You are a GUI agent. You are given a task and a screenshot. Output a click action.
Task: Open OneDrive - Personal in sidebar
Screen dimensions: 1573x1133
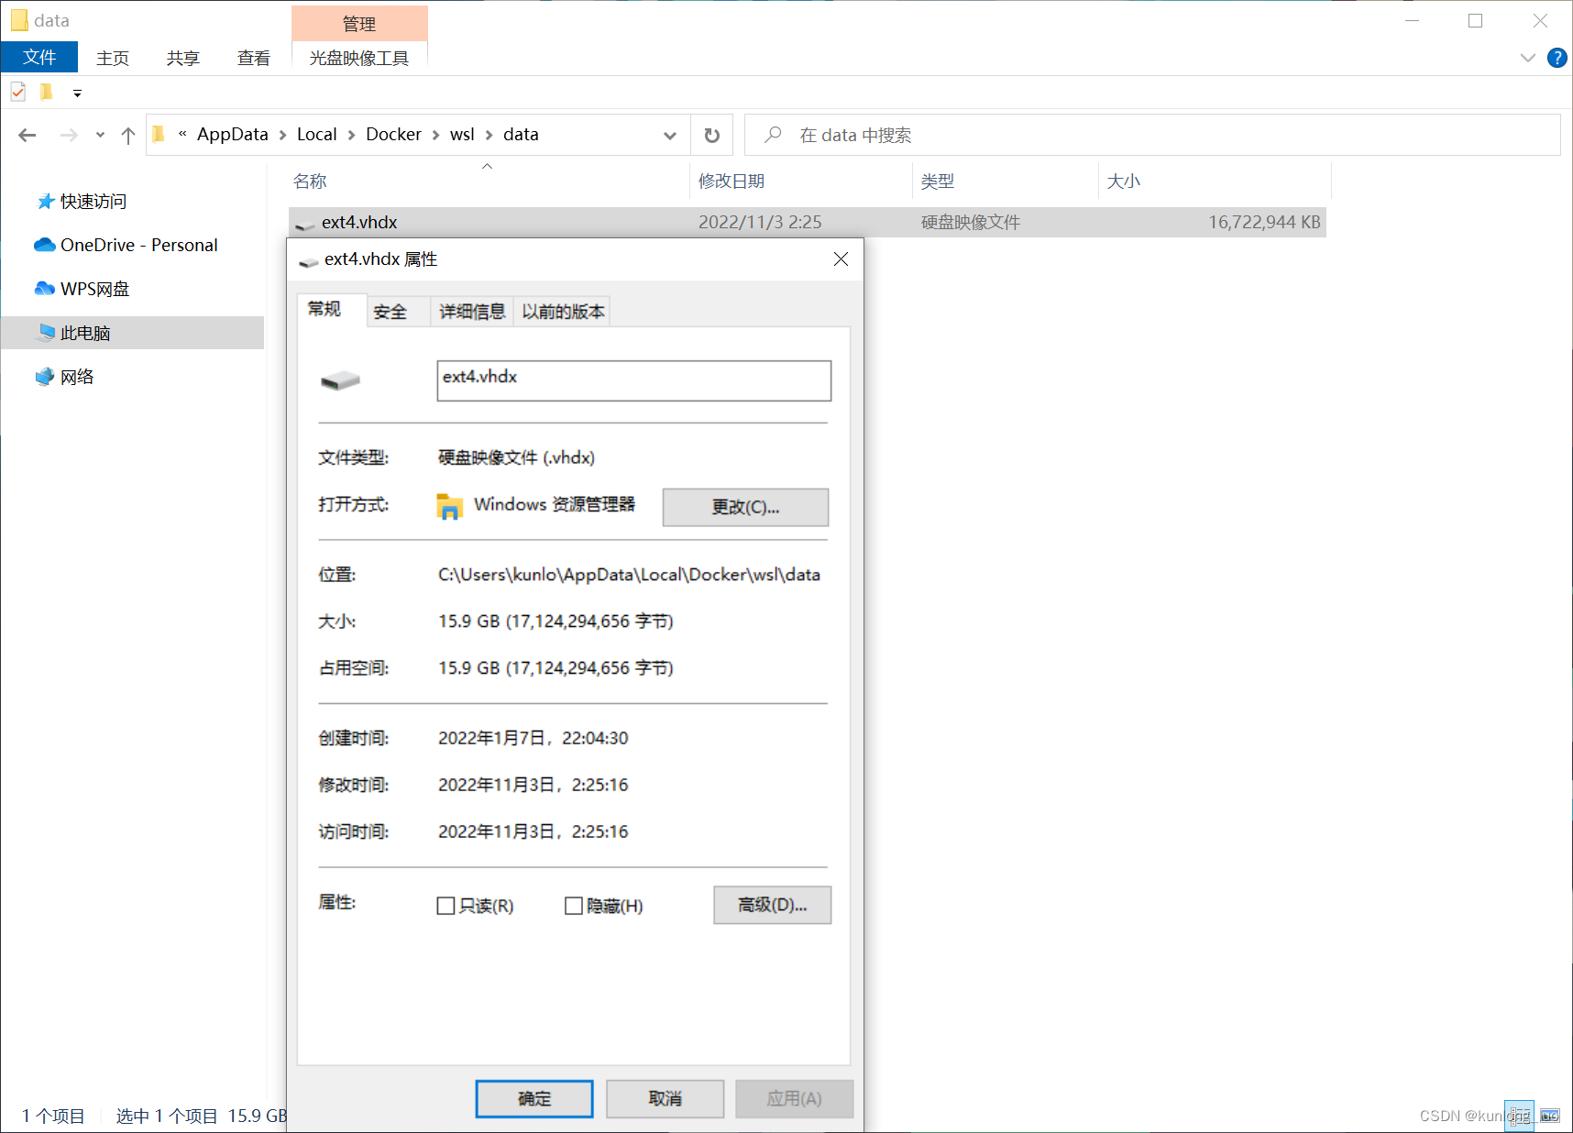pos(138,245)
